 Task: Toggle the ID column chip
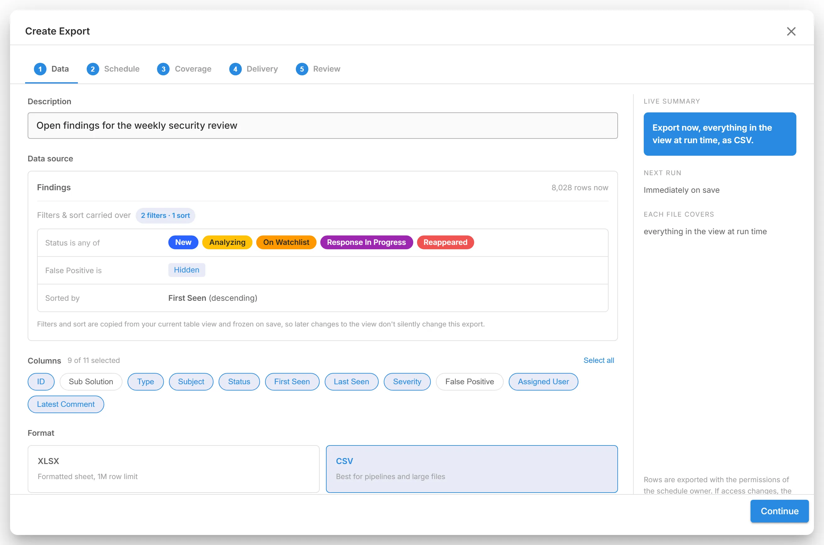[x=41, y=382]
